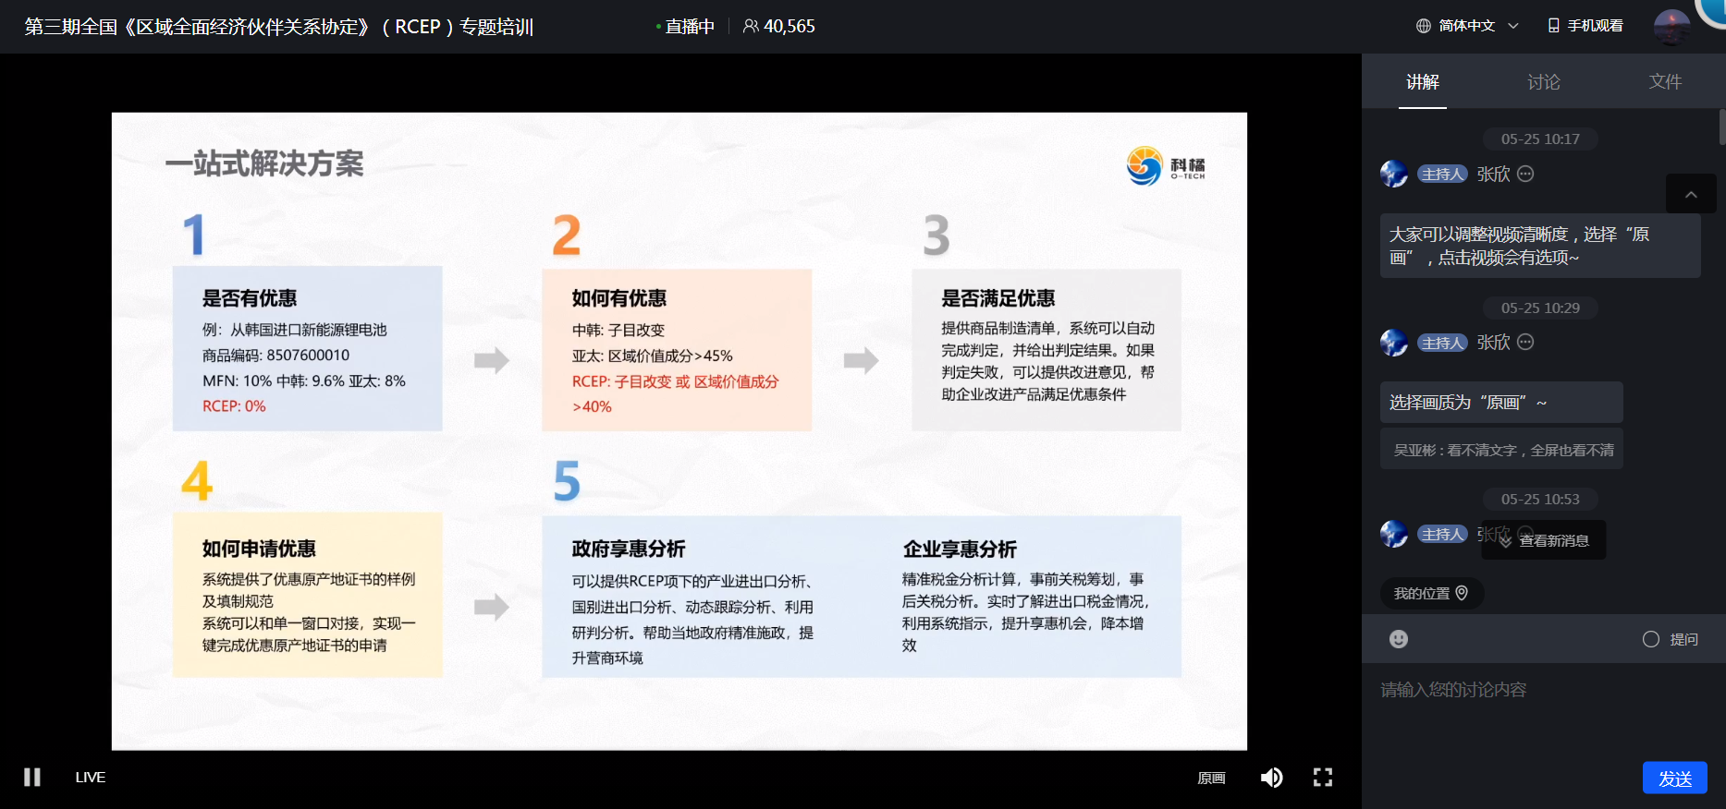The width and height of the screenshot is (1726, 809).
Task: Click the 我的位置 location button
Action: [x=1430, y=593]
